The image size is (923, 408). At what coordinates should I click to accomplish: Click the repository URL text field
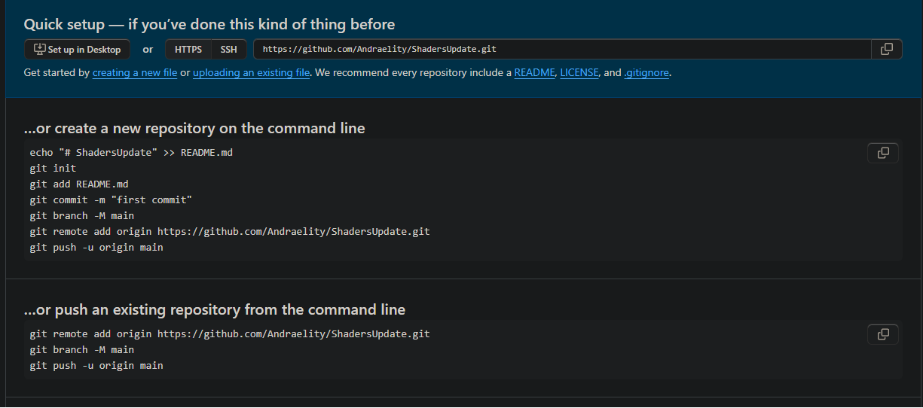tap(562, 49)
